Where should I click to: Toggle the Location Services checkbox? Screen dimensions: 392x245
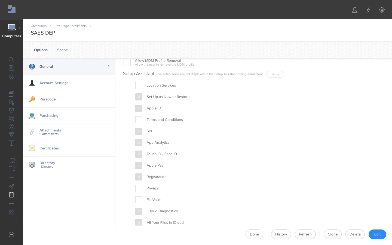coord(139,85)
